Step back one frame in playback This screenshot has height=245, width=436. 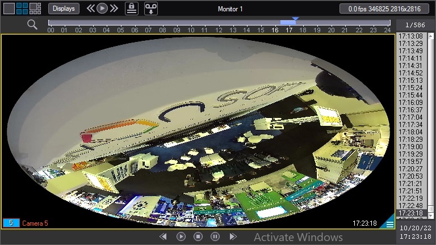tap(163, 236)
